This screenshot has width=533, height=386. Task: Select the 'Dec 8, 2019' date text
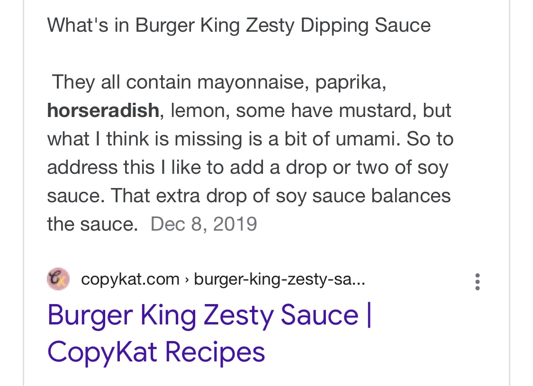click(204, 224)
